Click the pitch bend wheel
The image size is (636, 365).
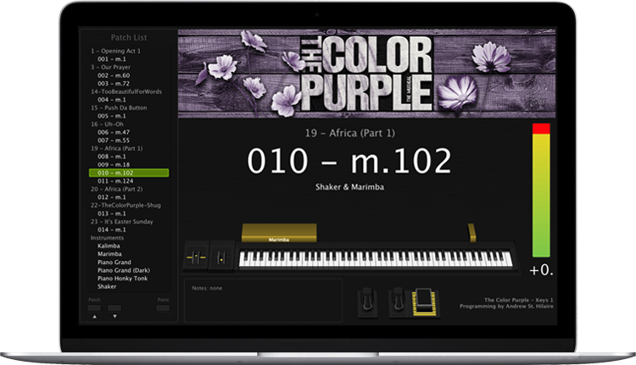(197, 257)
